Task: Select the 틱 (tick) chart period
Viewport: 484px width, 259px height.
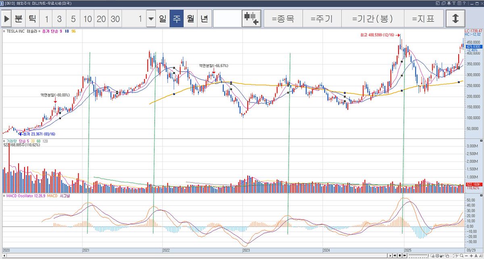Action: coord(32,19)
